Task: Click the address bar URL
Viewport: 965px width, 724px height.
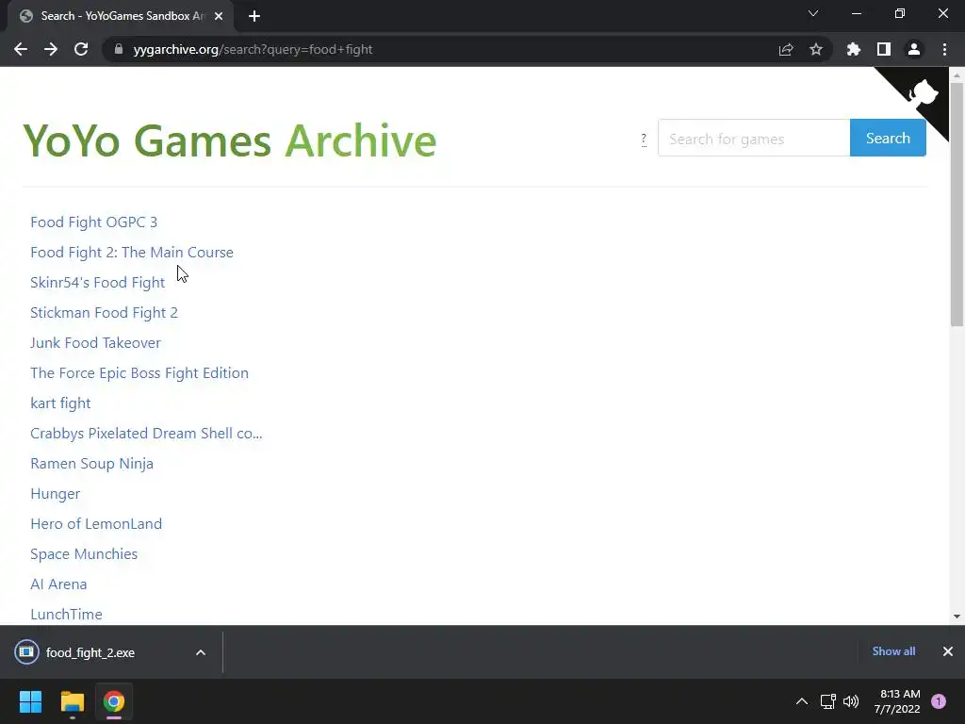Action: [253, 49]
